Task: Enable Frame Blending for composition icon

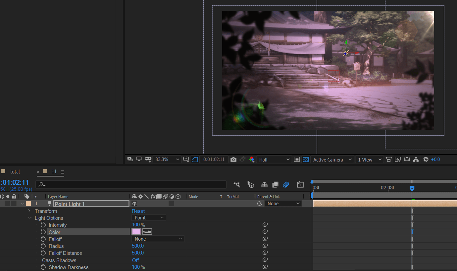Action: point(275,185)
